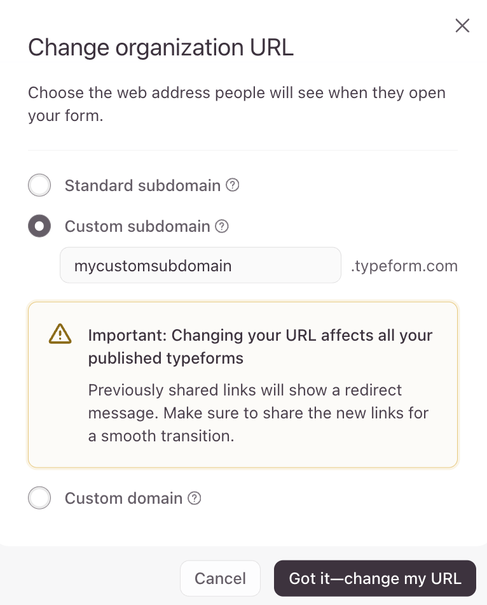Click the divider line below the description
The width and height of the screenshot is (487, 605).
(x=243, y=151)
